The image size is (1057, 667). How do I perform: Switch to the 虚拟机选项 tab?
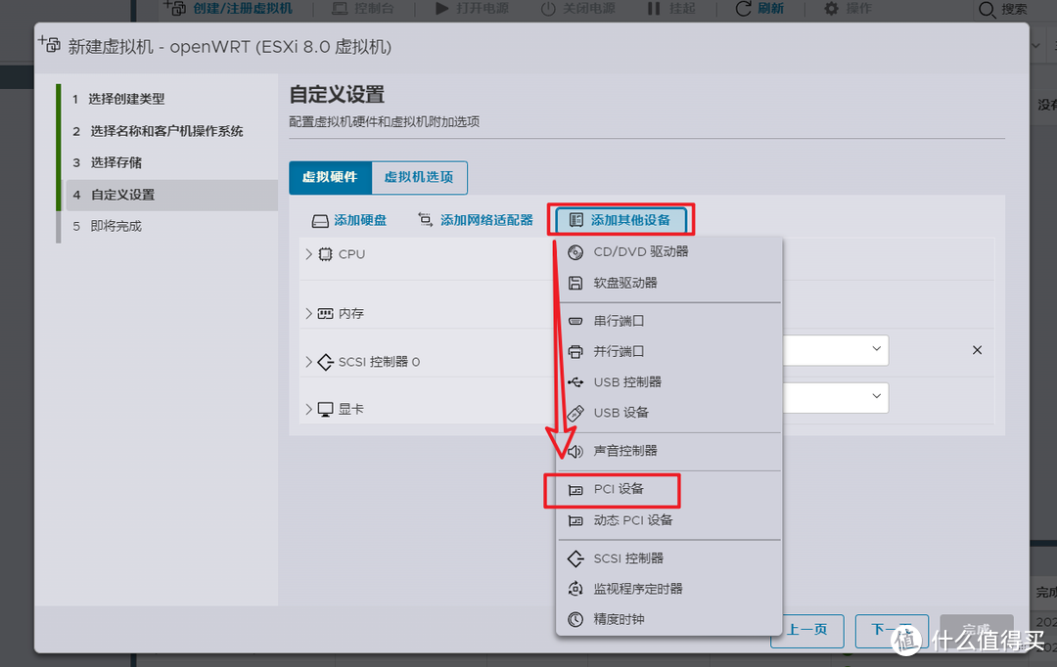[x=419, y=177]
